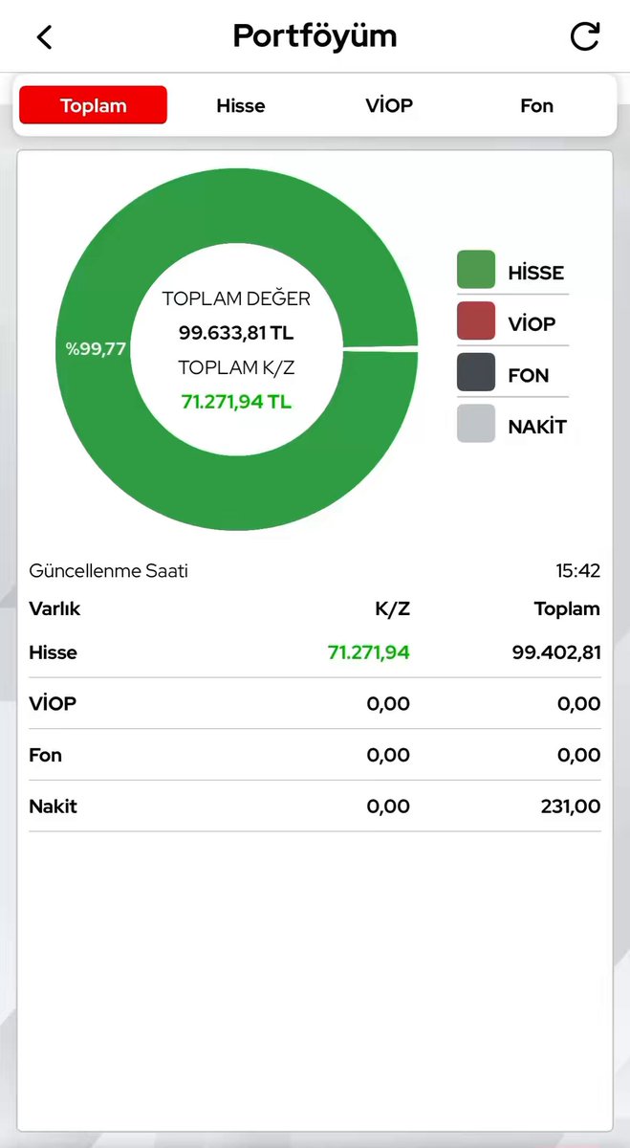Screen dimensions: 630x1148
Task: Switch to the Fon tab
Action: pos(536,105)
